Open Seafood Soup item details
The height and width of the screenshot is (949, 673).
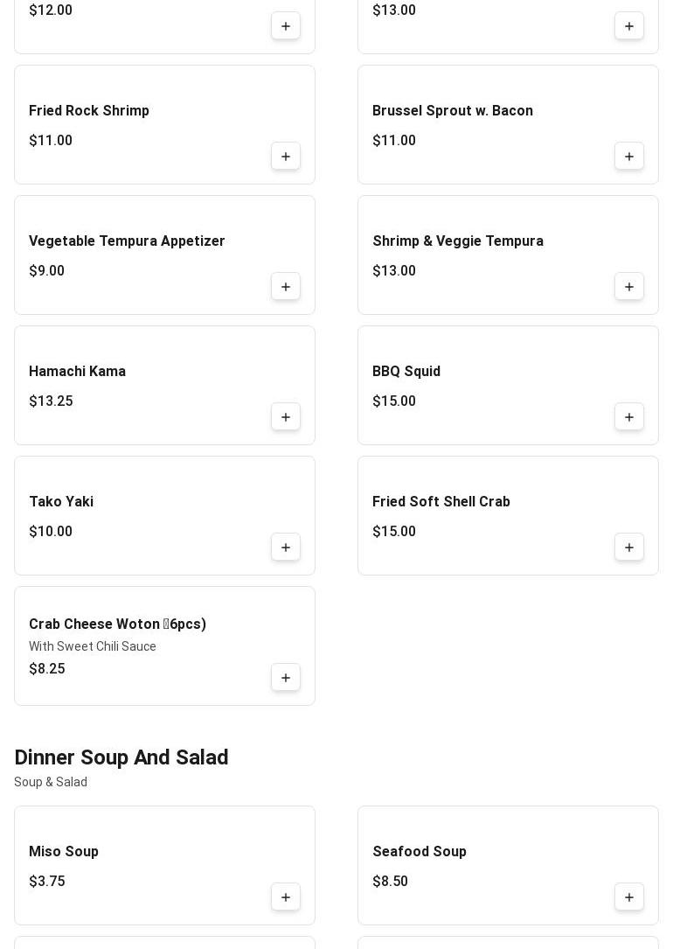tap(420, 852)
